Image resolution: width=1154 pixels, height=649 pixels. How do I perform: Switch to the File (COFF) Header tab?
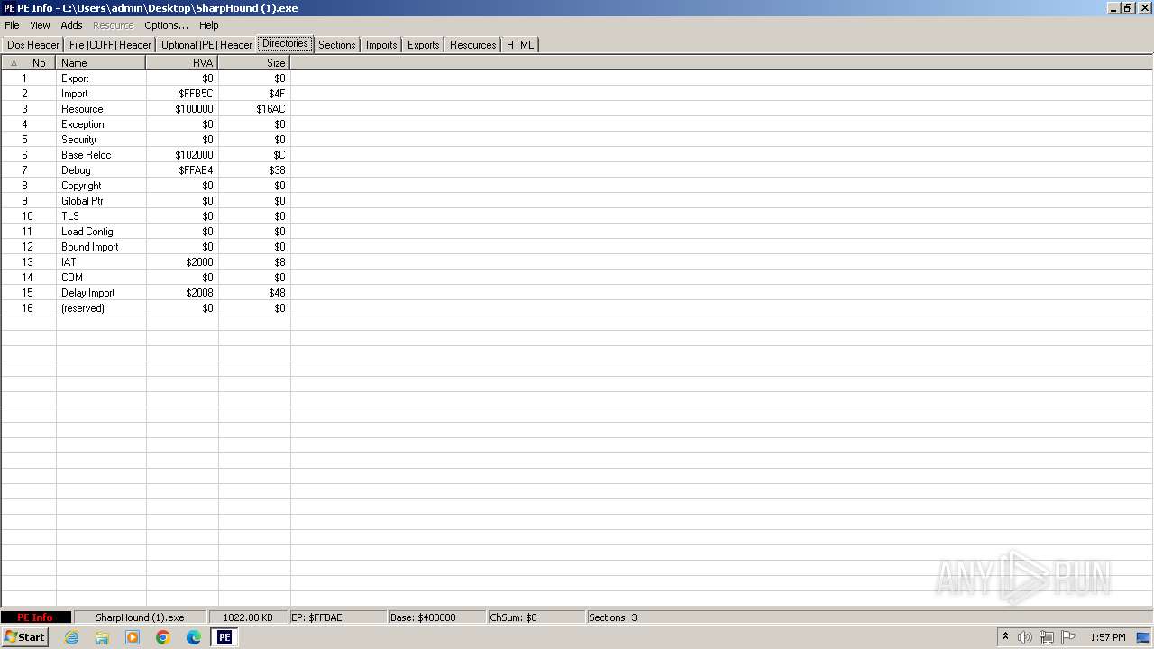tap(110, 45)
